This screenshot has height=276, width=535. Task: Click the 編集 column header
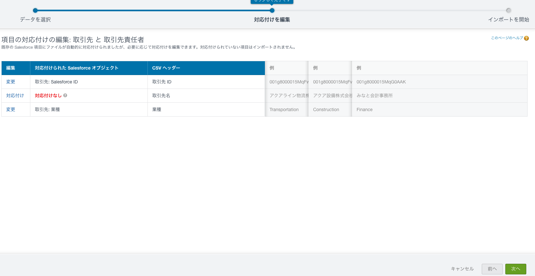(16, 68)
